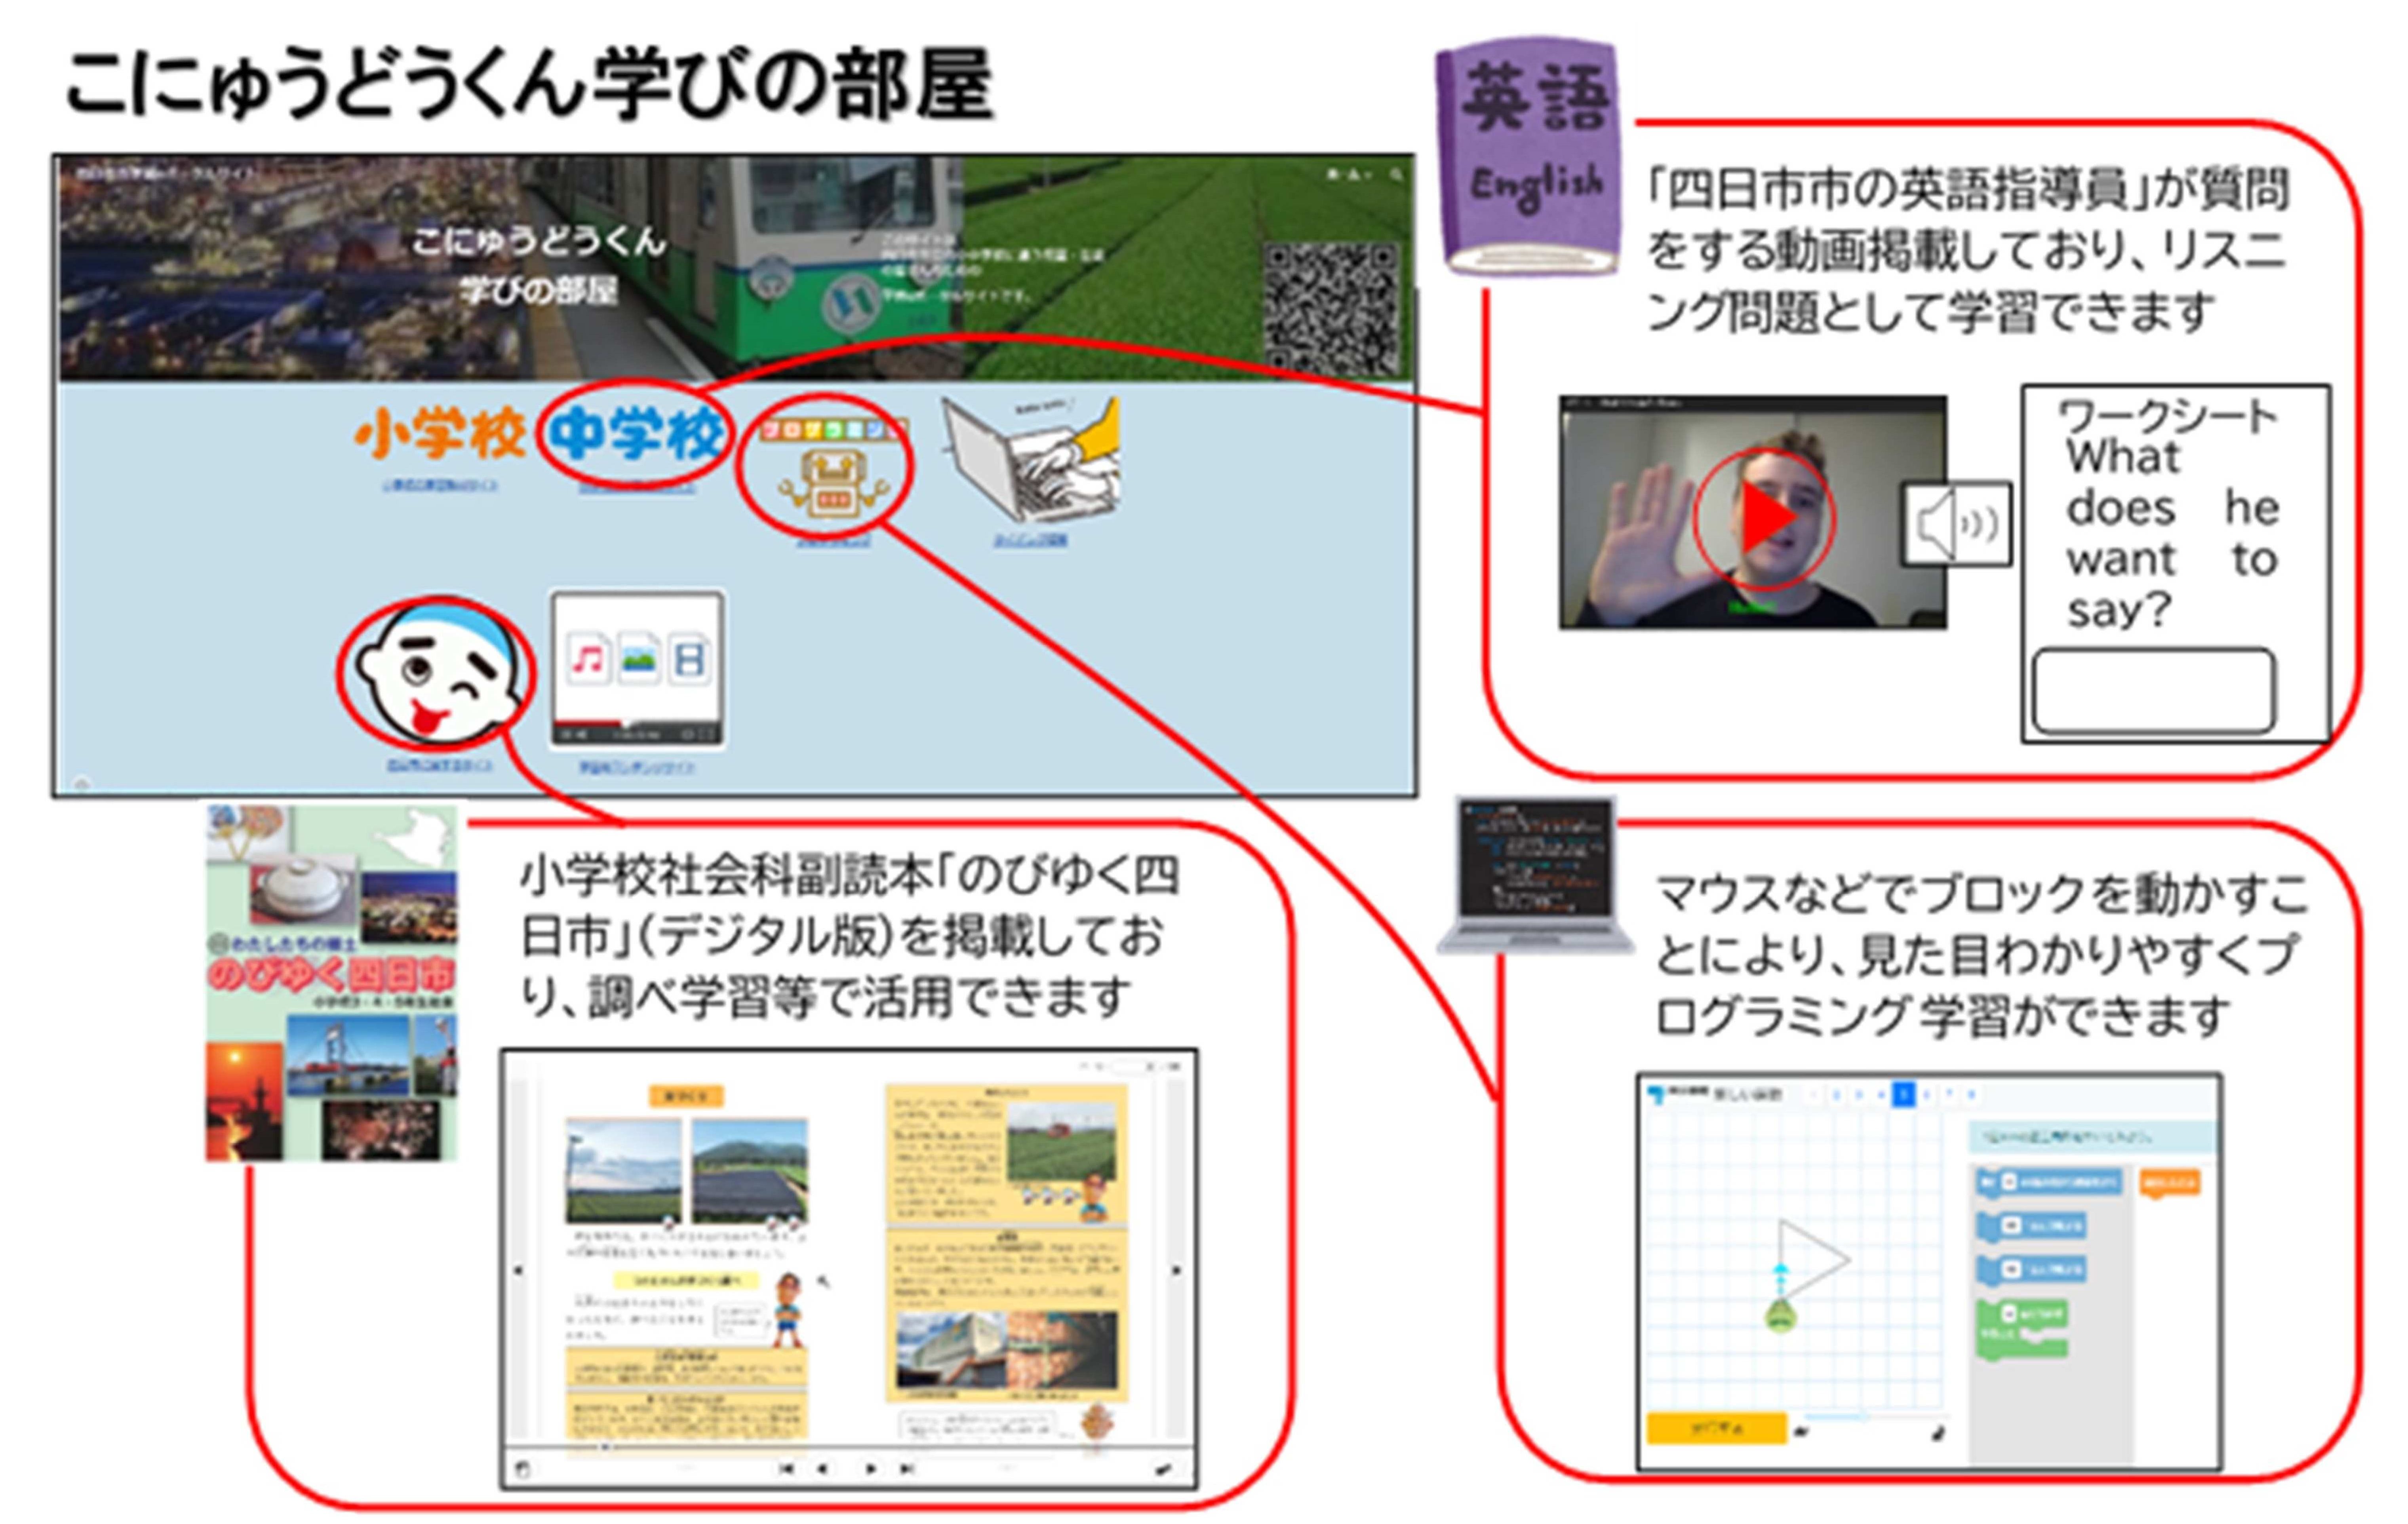Open the のびゆく四日市 book cover
The height and width of the screenshot is (1524, 2408).
[332, 984]
